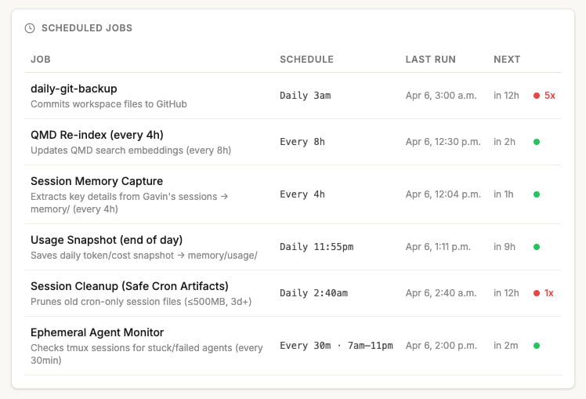Click the SCHEDULE column header

(306, 60)
